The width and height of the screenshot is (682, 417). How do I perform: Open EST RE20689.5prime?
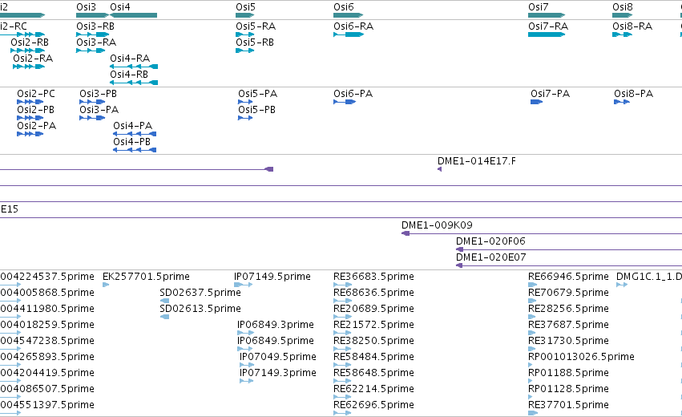[373, 309]
